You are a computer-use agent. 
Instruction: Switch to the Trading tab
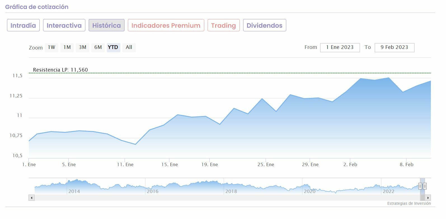(224, 25)
